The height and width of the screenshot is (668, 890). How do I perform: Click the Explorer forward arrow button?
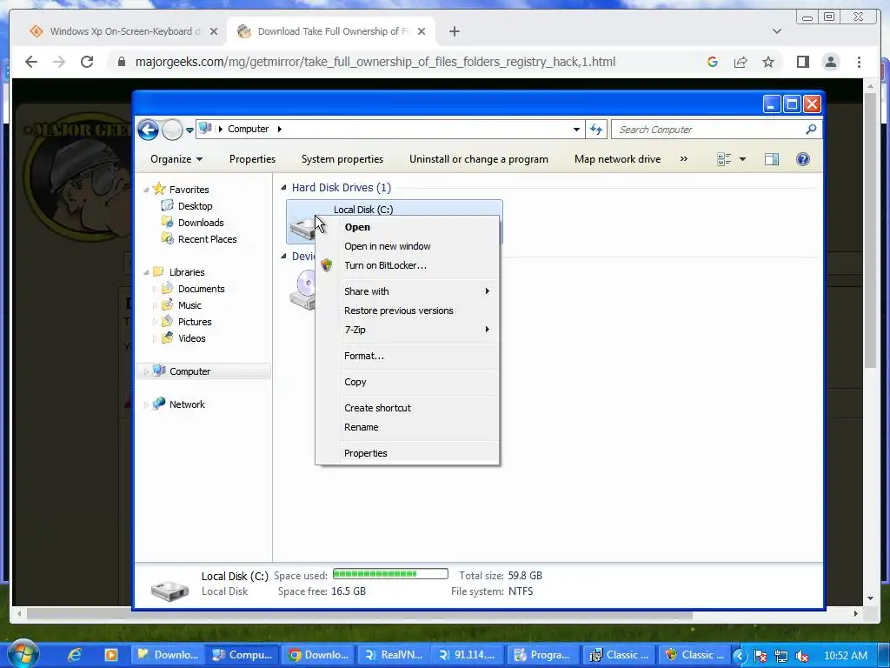click(x=172, y=130)
